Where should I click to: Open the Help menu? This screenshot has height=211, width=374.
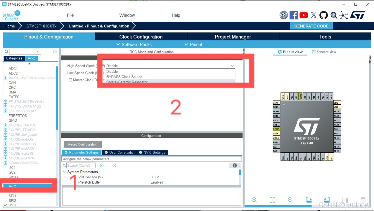(x=176, y=15)
